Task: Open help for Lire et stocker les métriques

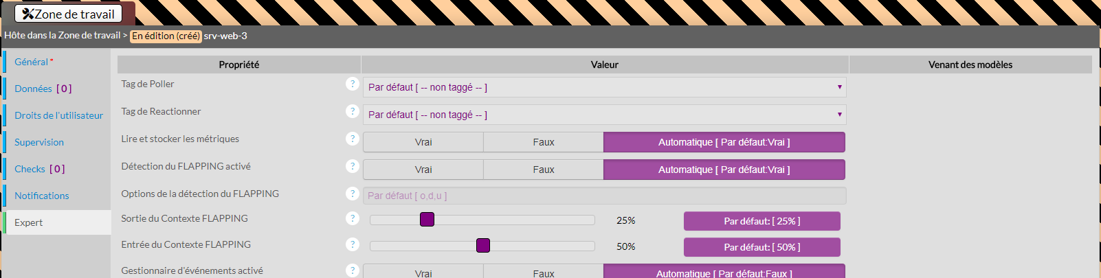Action: click(353, 139)
